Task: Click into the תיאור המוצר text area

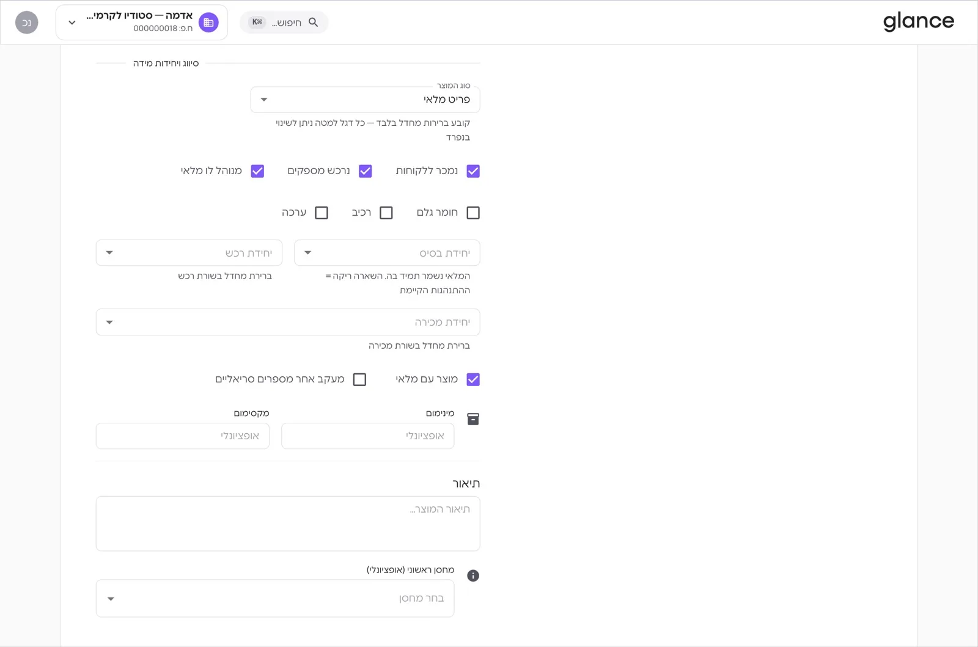Action: pos(288,524)
